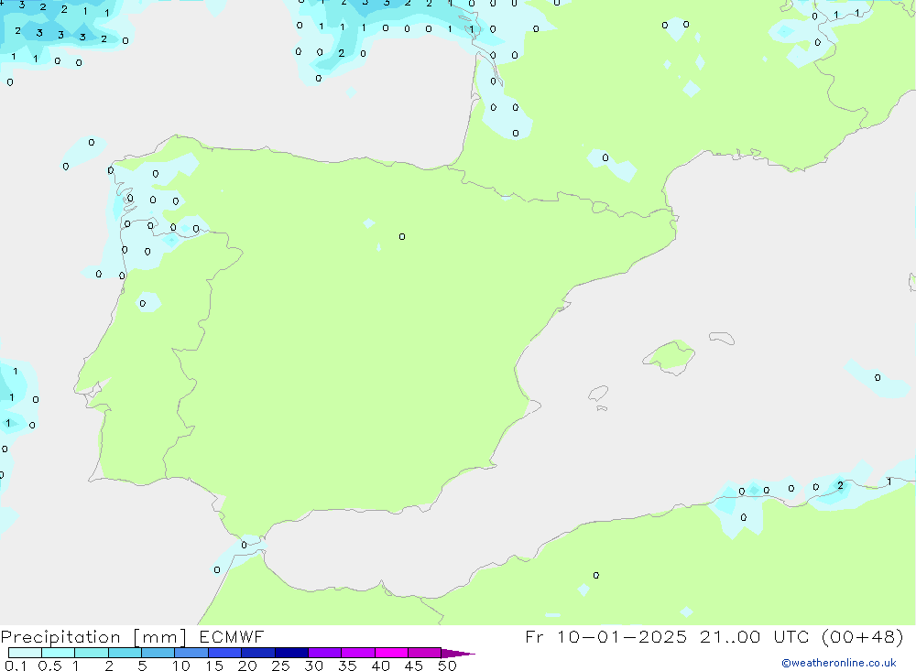Select the 25–30 mm navy legend swatch

pyautogui.click(x=291, y=653)
